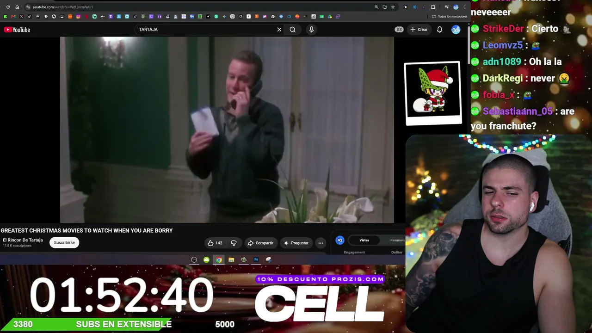Select the Outlier label

(x=397, y=252)
